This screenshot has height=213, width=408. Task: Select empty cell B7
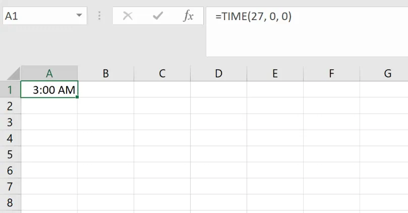pos(106,187)
